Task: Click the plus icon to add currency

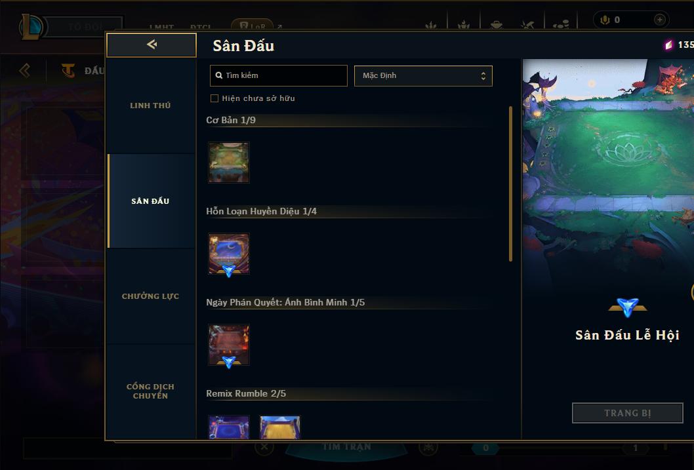Action: click(x=659, y=20)
